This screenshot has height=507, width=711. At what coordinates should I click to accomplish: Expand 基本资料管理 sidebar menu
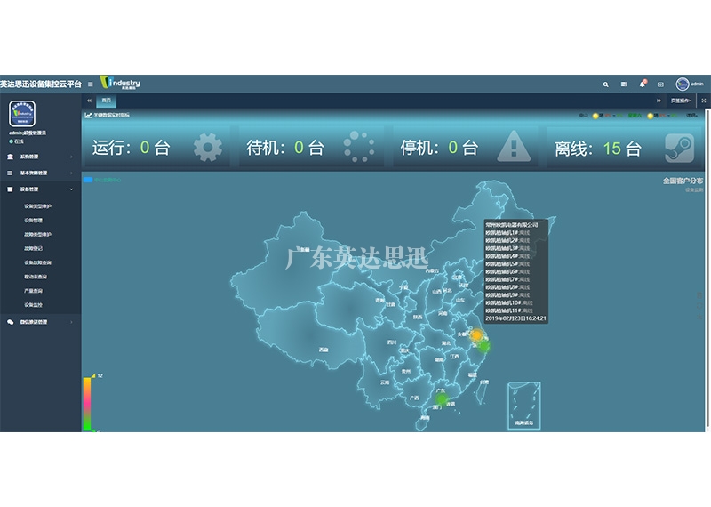[x=41, y=173]
